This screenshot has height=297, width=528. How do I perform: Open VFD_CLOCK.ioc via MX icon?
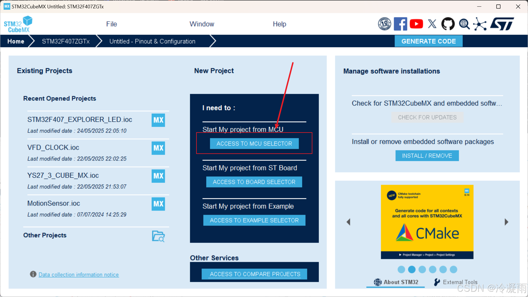(x=158, y=148)
